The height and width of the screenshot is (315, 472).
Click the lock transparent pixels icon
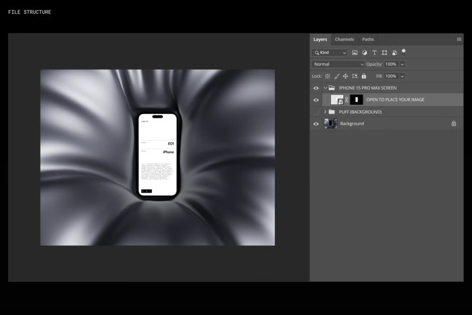tap(328, 76)
